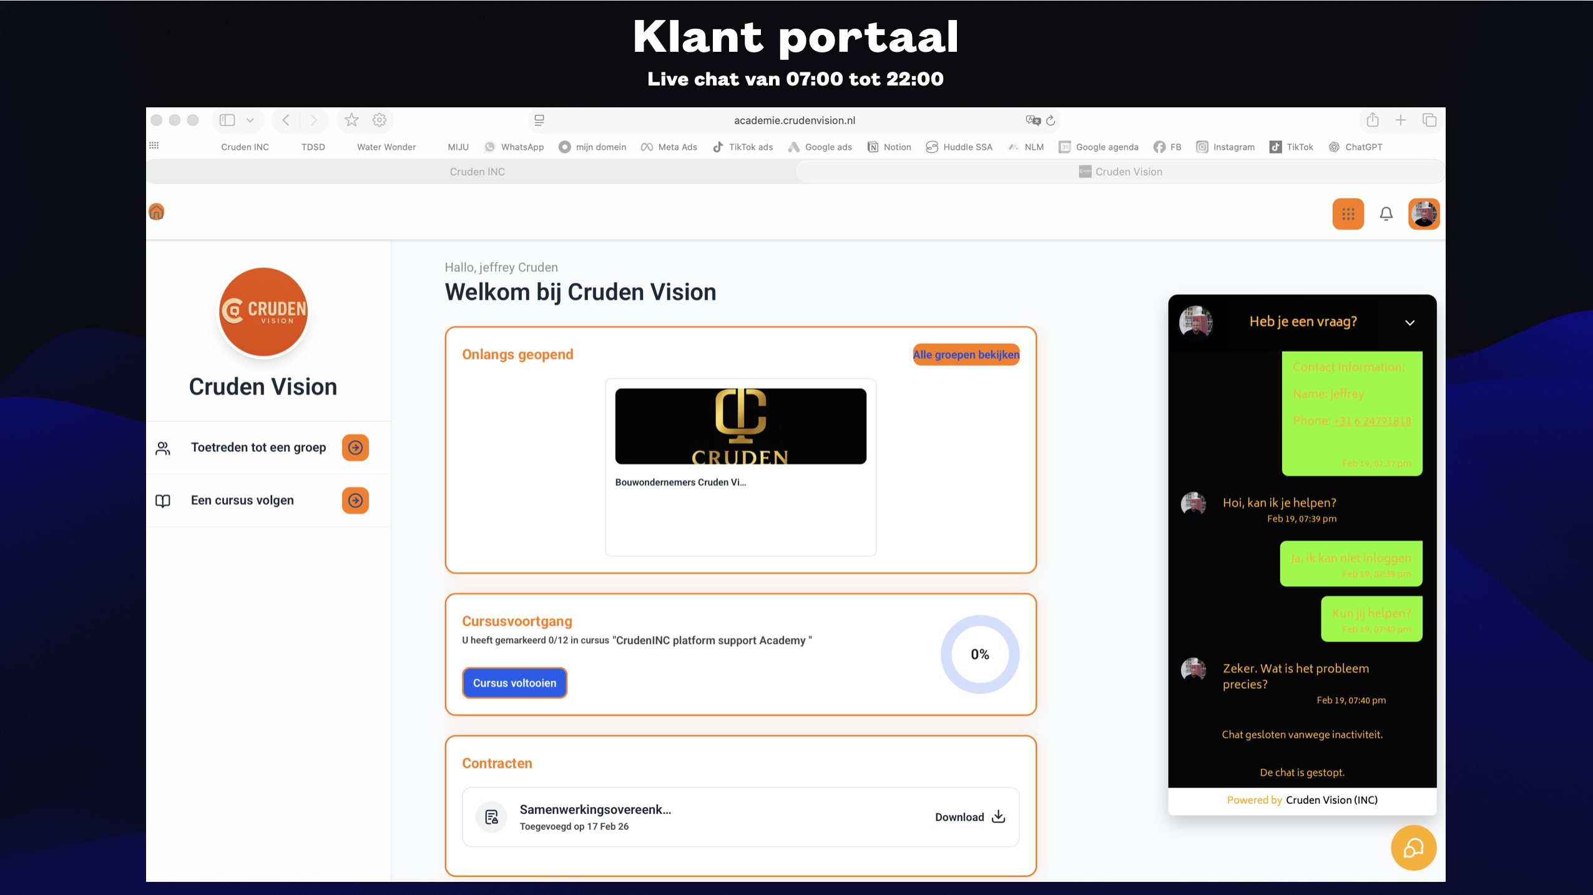The image size is (1593, 895).
Task: Click the Safari share icon
Action: click(x=1373, y=120)
